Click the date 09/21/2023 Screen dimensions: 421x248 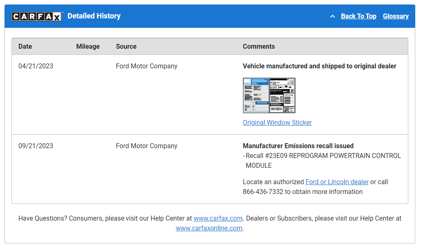tap(36, 146)
